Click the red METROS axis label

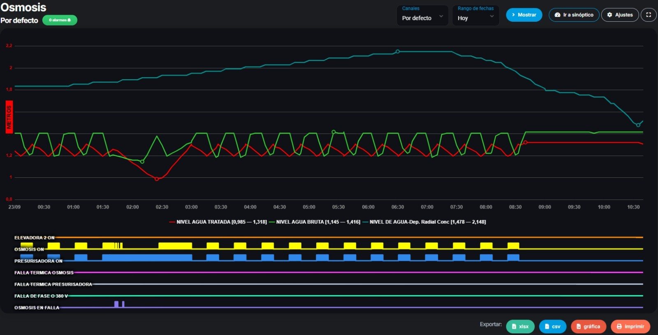[x=9, y=117]
